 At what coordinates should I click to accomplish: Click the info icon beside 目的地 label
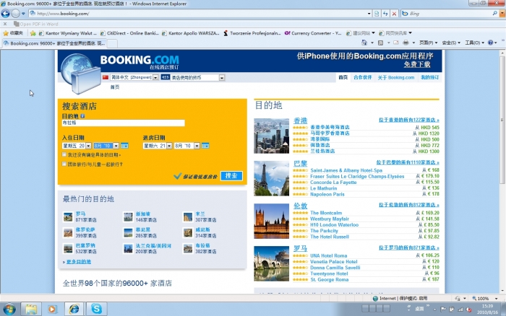[82, 115]
